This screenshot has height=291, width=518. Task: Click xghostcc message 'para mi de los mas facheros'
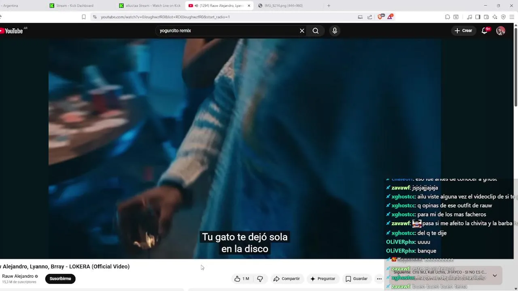452,215
